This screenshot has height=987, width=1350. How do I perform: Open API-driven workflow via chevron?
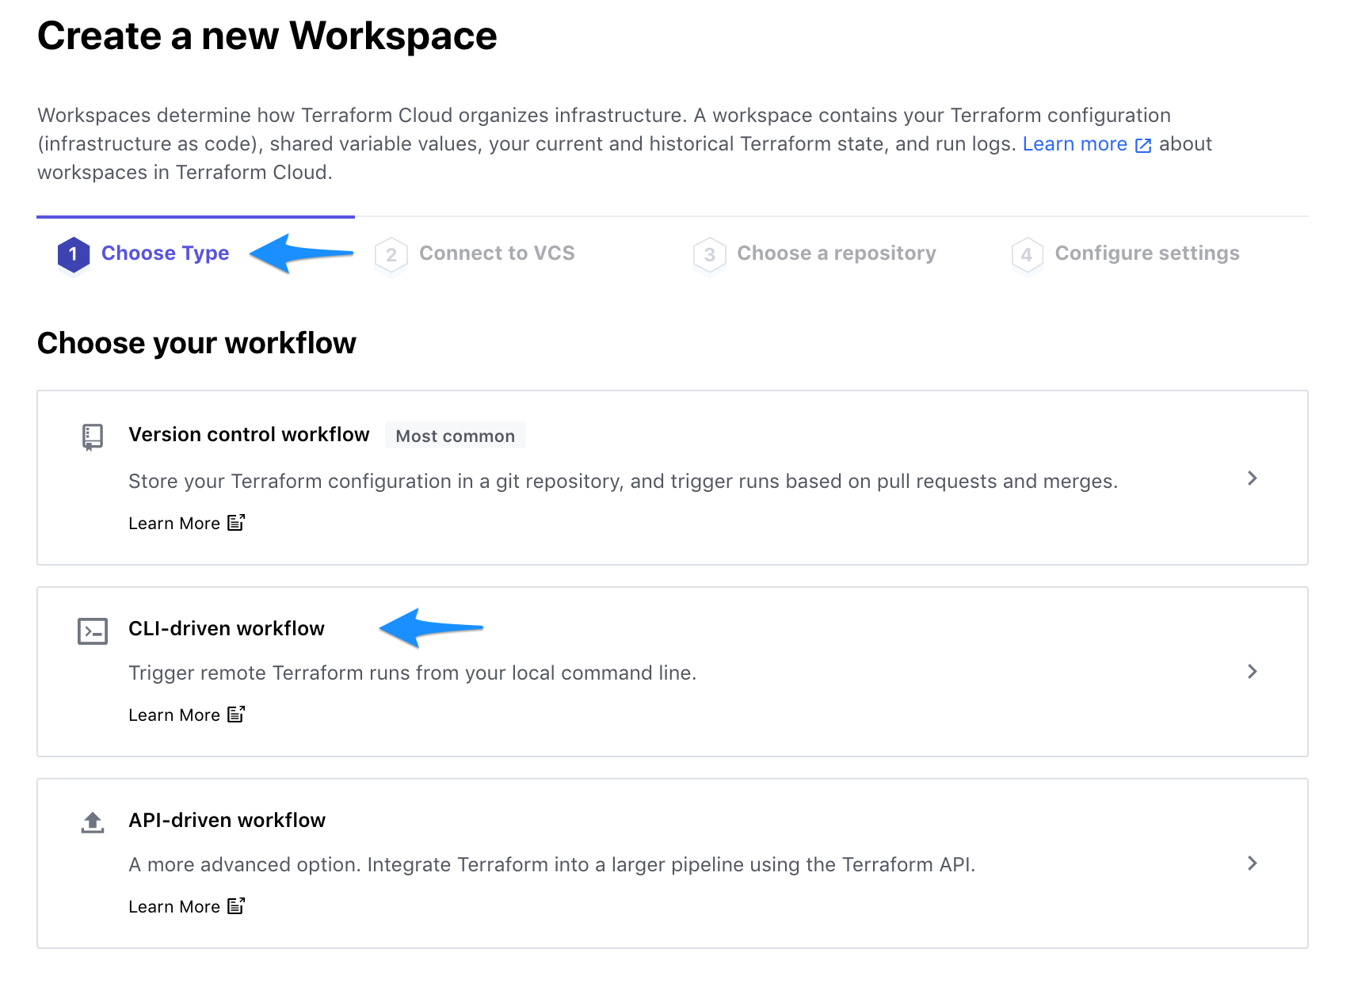pyautogui.click(x=1253, y=863)
